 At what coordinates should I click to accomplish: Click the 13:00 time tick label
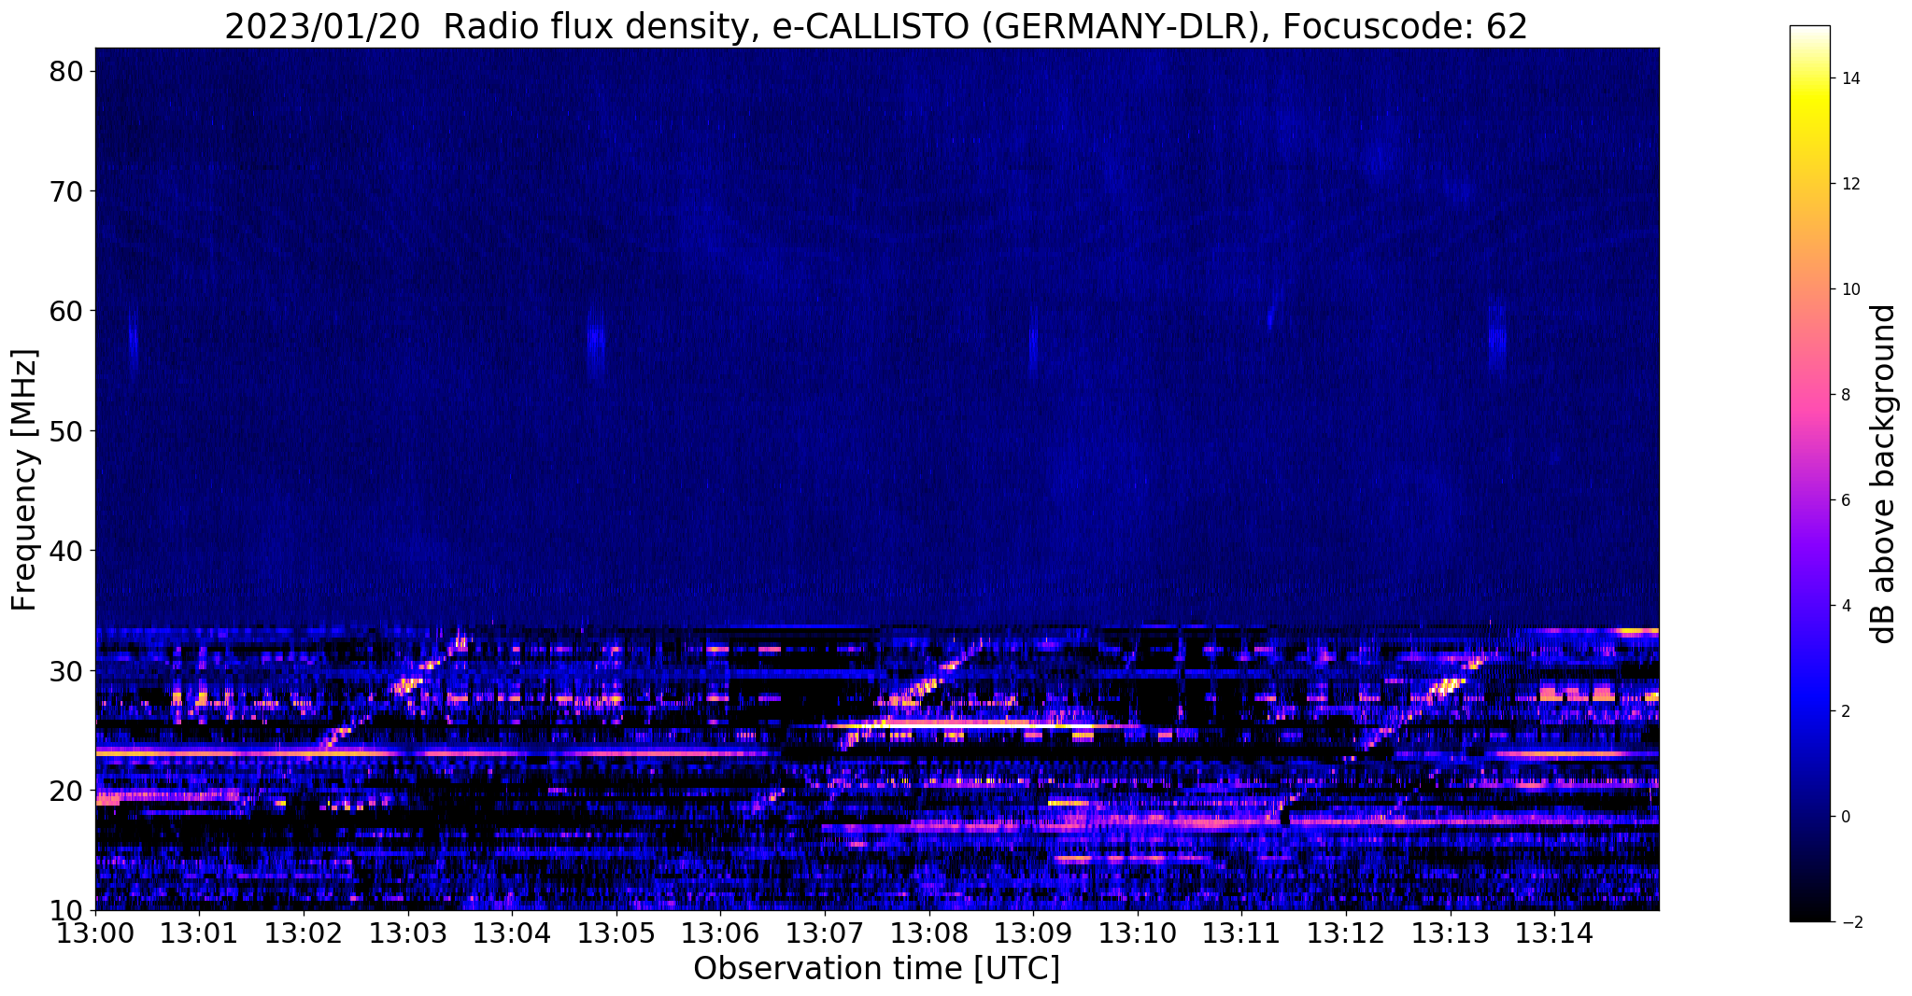point(95,933)
